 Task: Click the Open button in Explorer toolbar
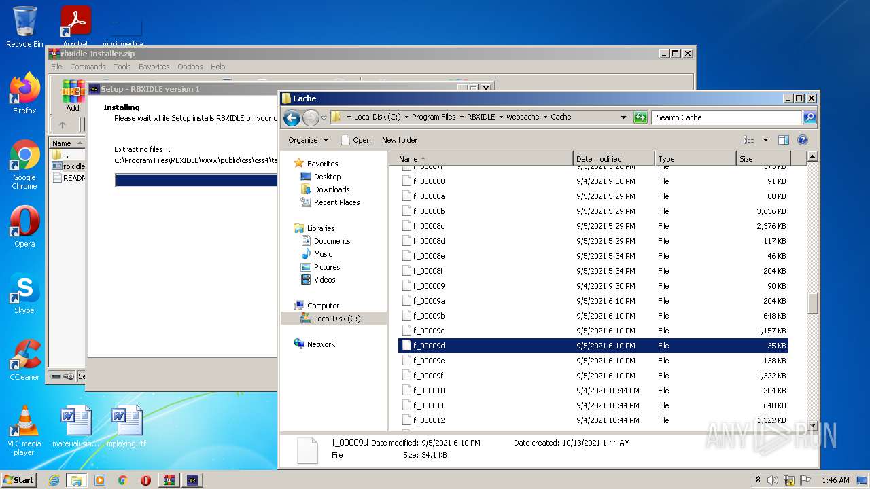[x=355, y=140]
